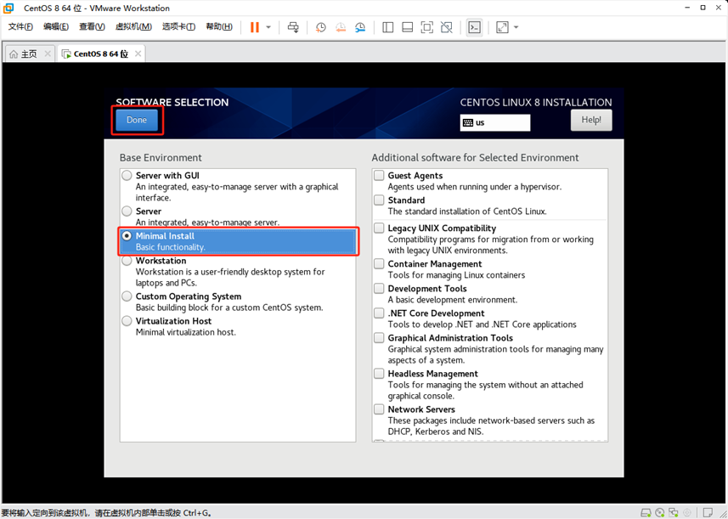The width and height of the screenshot is (728, 519).
Task: Enable the Headless Management checkbox
Action: tap(380, 373)
